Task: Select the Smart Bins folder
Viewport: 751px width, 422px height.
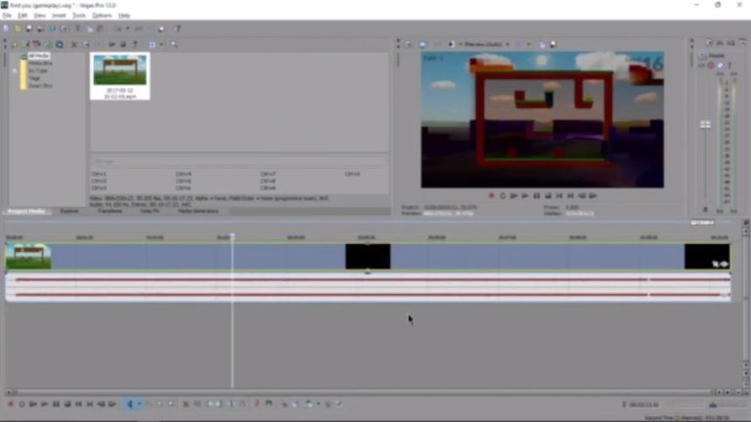Action: [40, 86]
